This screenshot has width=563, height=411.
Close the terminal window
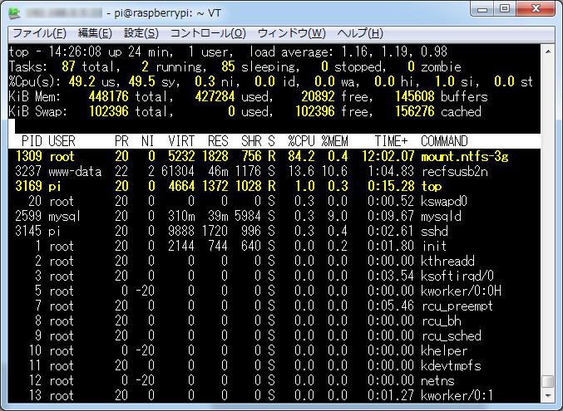click(536, 8)
